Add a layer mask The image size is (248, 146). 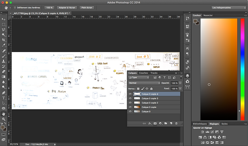[155, 124]
